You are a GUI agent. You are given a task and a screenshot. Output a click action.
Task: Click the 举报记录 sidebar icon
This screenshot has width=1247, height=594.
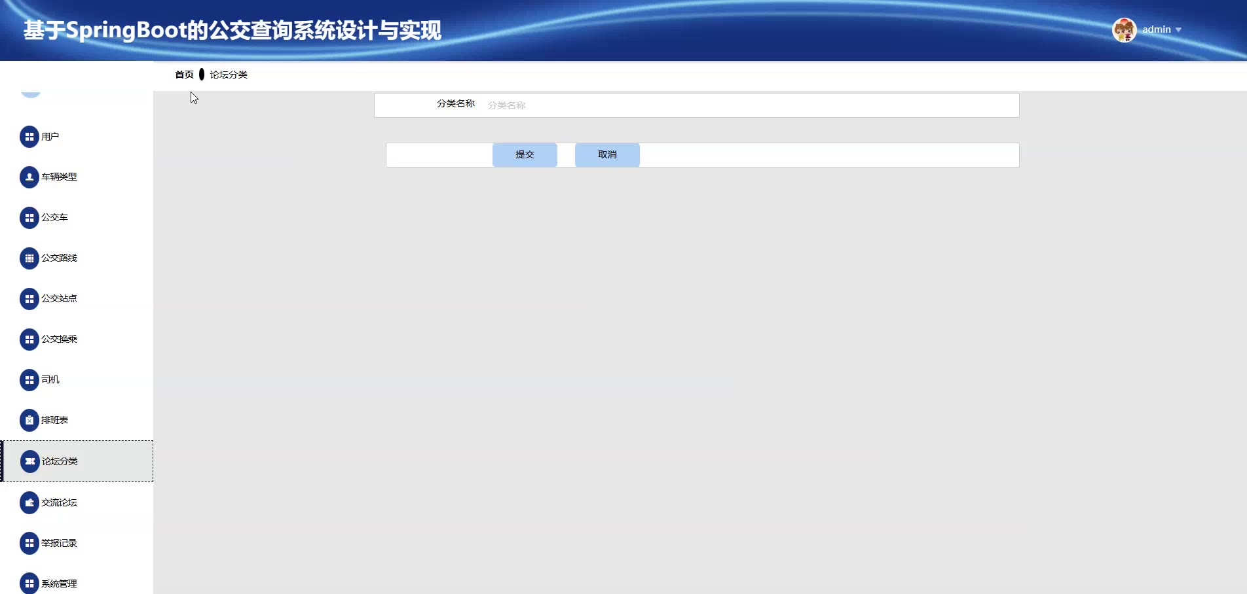pyautogui.click(x=29, y=543)
